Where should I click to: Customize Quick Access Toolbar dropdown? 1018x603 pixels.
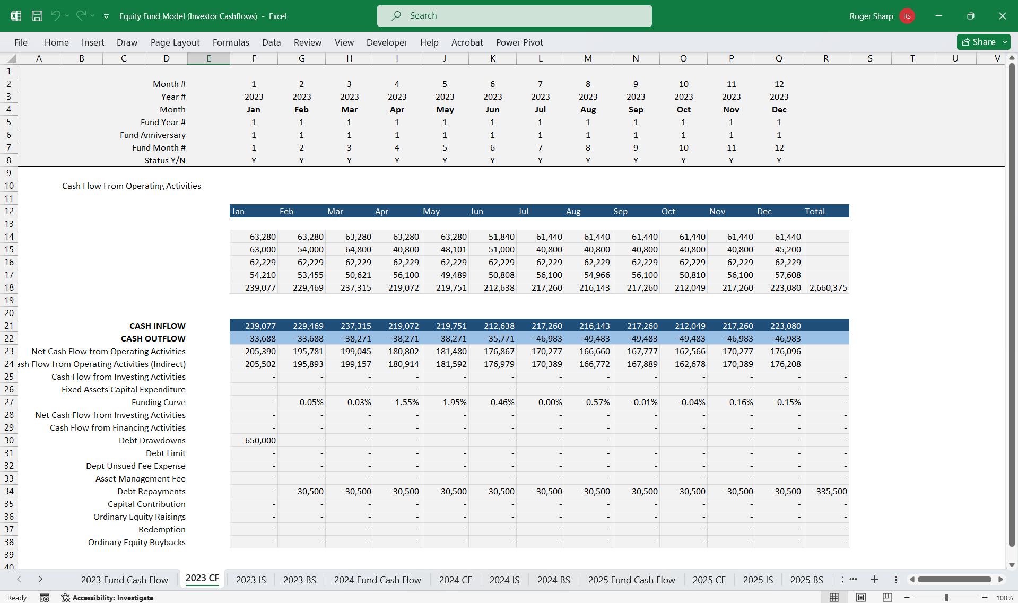[106, 16]
